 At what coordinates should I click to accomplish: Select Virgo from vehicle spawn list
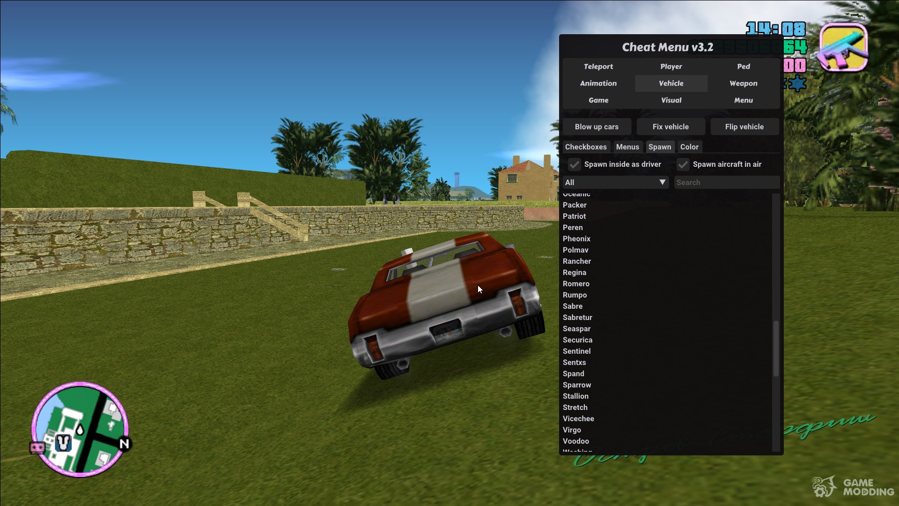click(571, 429)
